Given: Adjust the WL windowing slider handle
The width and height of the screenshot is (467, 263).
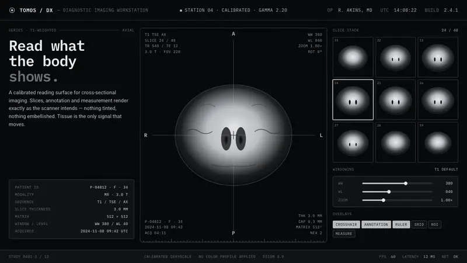Looking at the screenshot, I should (389, 192).
